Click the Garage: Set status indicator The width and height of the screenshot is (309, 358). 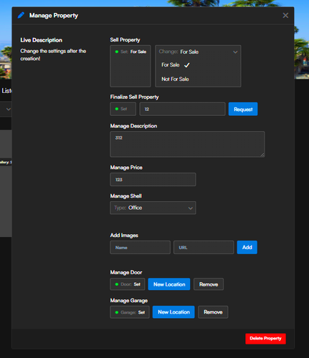[x=130, y=312]
